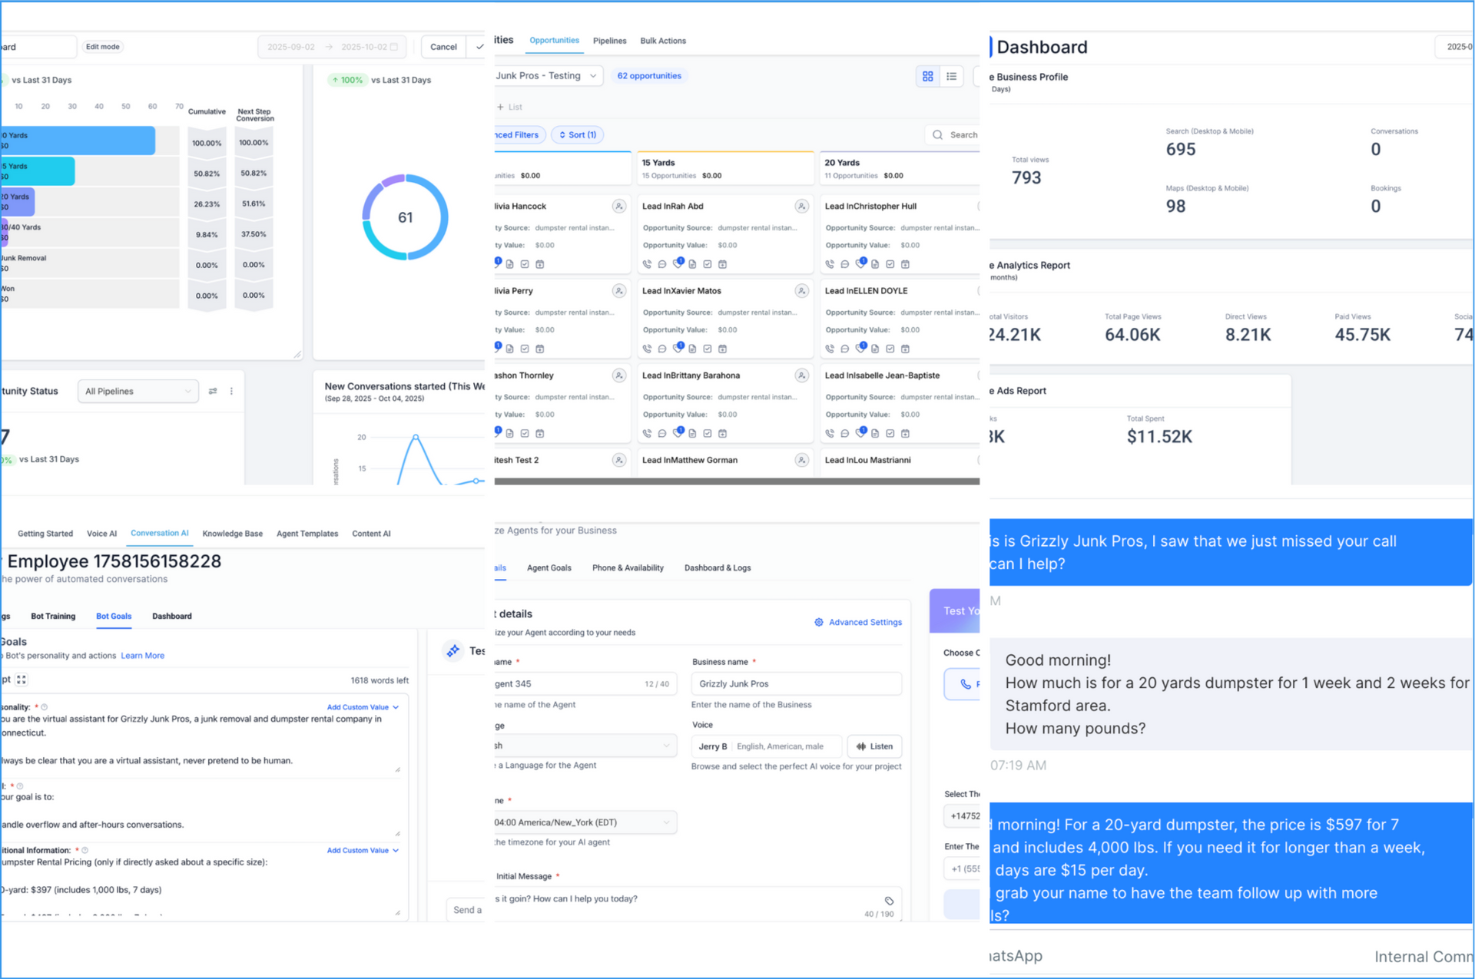Open the Phone & Availability tab
This screenshot has height=979, width=1475.
point(627,568)
